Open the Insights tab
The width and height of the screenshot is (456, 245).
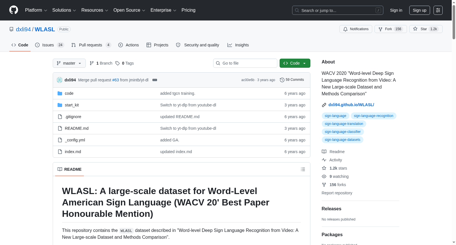click(238, 45)
